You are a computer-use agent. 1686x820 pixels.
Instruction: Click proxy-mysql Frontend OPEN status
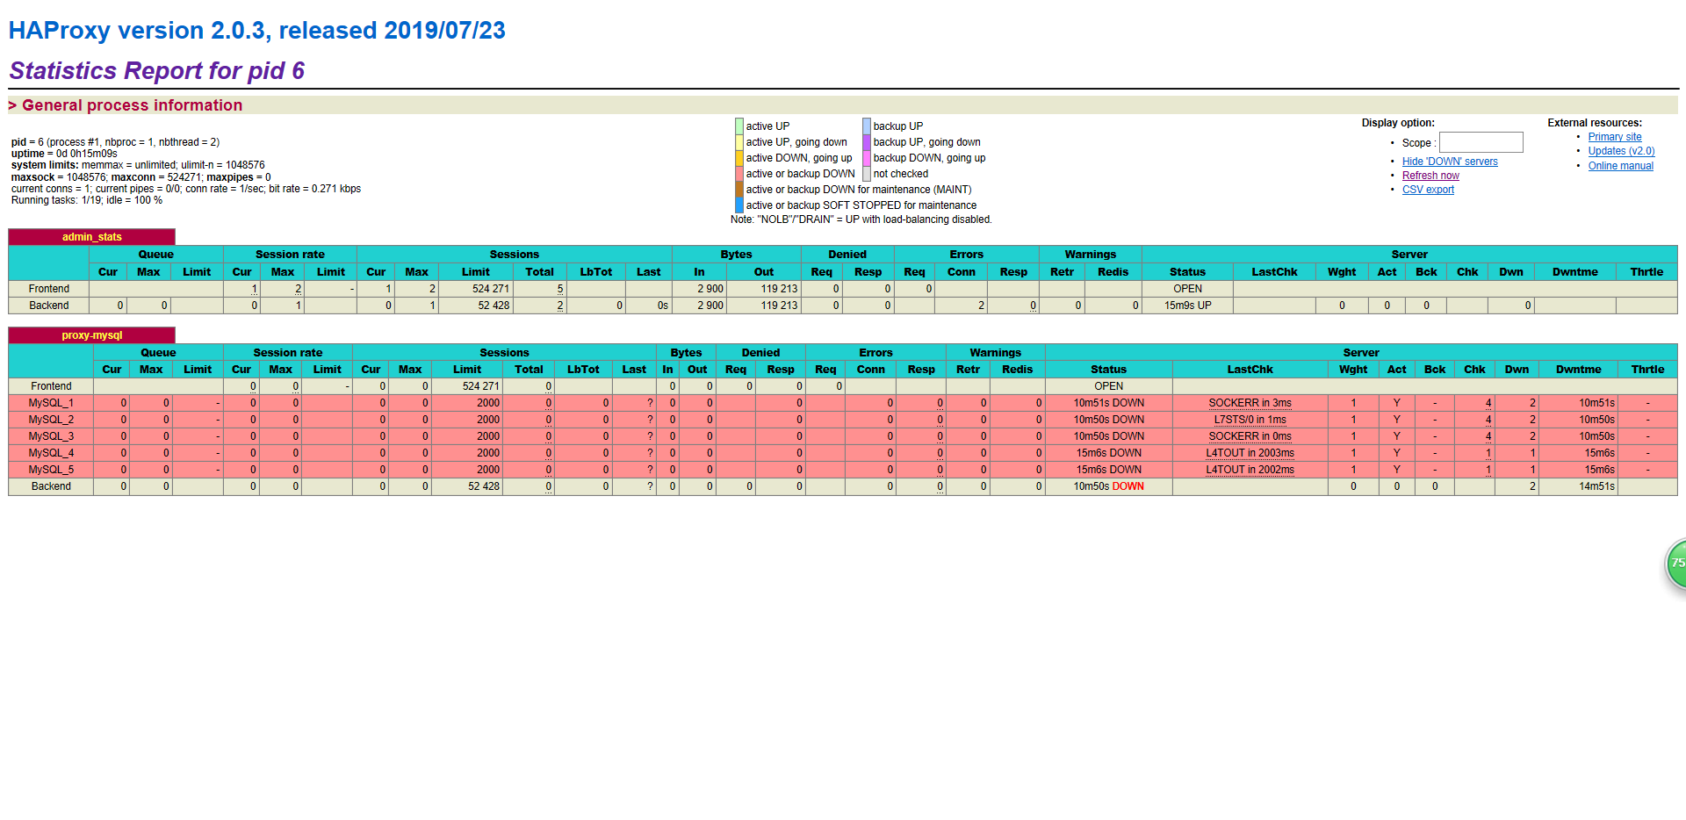coord(1108,386)
